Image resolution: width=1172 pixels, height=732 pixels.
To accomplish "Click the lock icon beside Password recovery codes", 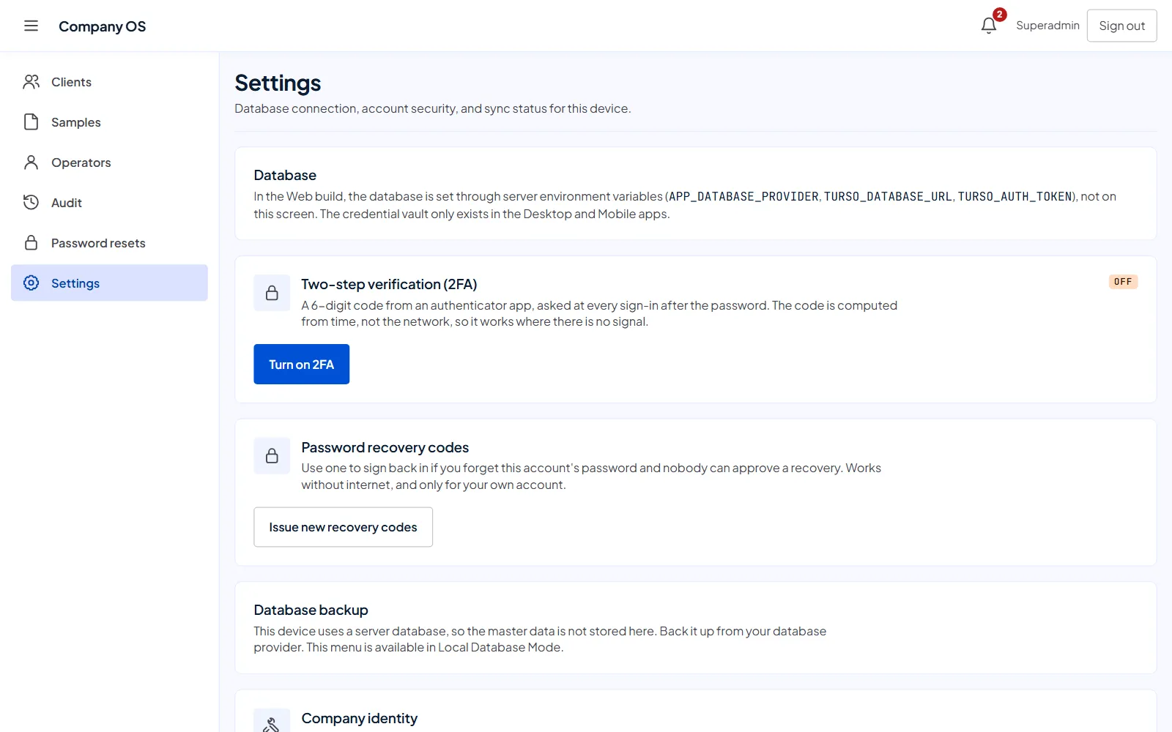I will tap(272, 456).
